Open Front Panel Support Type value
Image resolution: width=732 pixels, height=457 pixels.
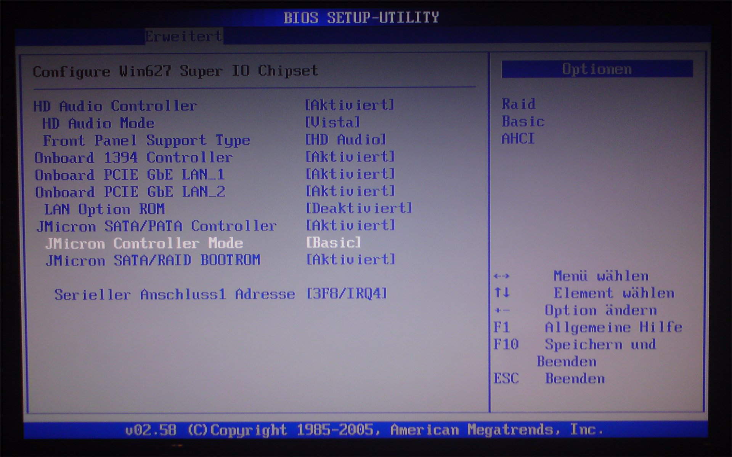(x=345, y=140)
